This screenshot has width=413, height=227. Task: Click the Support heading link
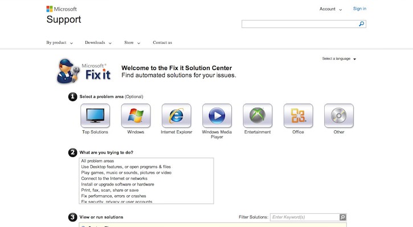64,19
